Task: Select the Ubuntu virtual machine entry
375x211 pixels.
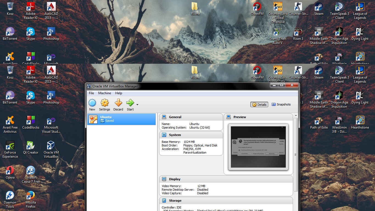Action: click(121, 119)
